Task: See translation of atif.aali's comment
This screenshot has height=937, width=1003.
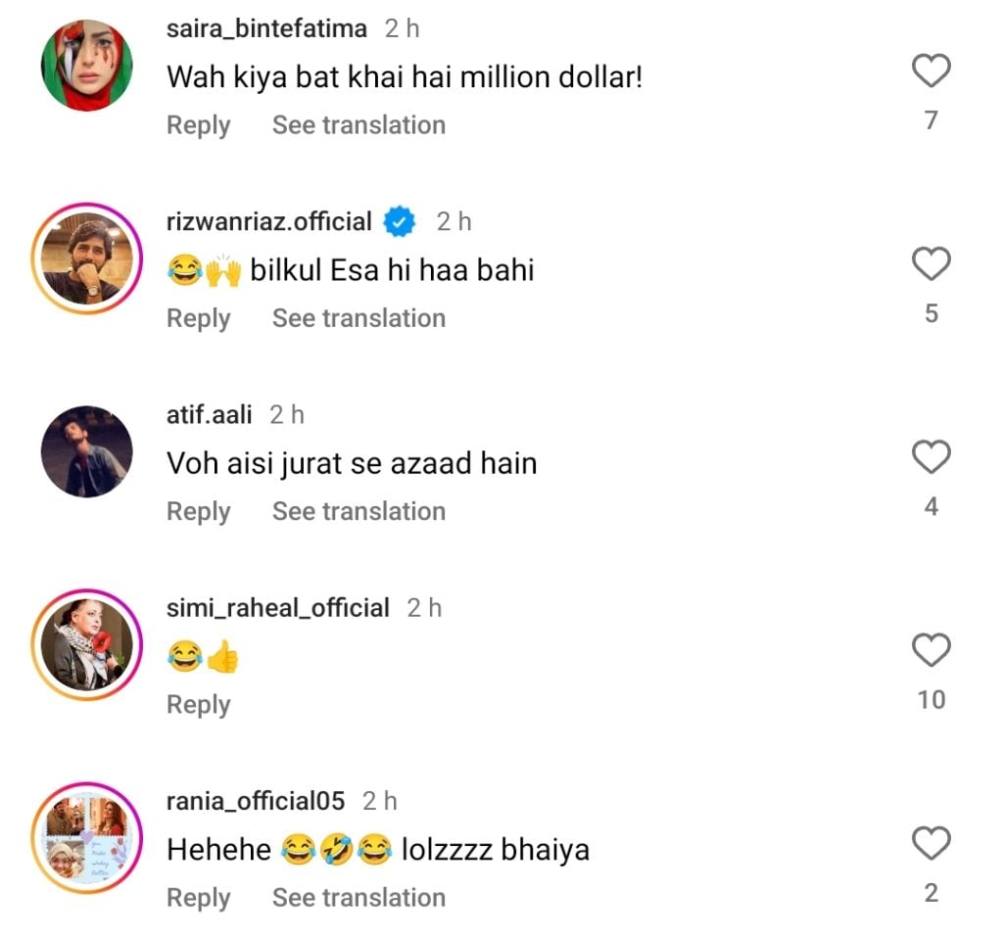Action: (358, 511)
